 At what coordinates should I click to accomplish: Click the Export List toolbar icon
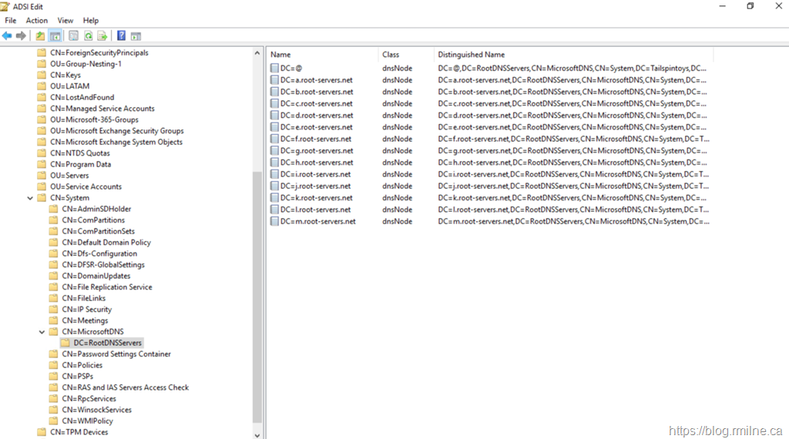(x=102, y=35)
